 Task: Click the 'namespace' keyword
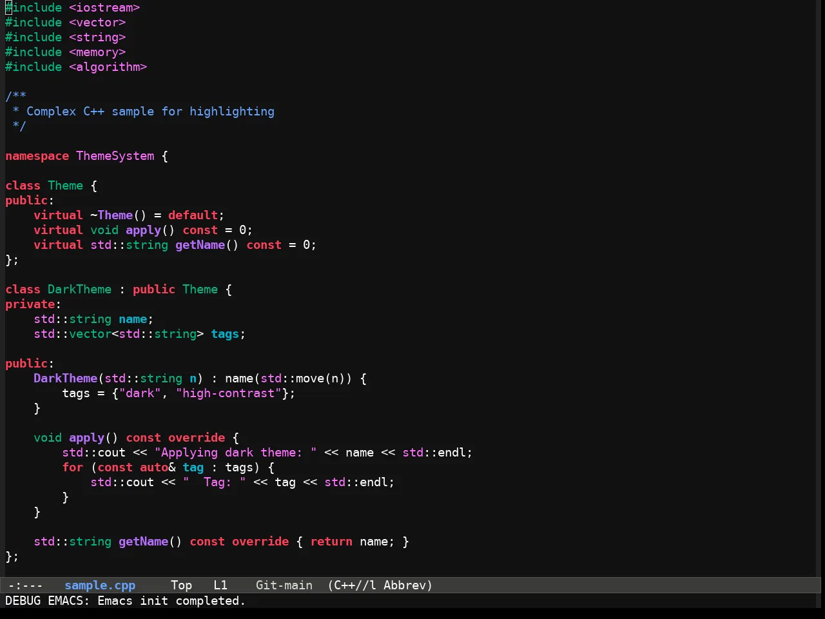(x=37, y=156)
